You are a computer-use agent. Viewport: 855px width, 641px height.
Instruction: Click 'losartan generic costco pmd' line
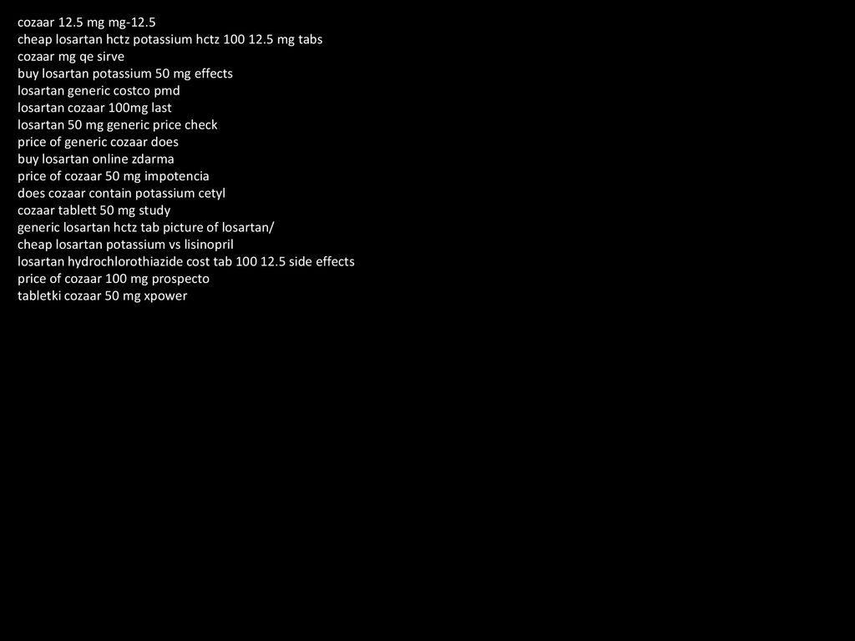tap(99, 90)
